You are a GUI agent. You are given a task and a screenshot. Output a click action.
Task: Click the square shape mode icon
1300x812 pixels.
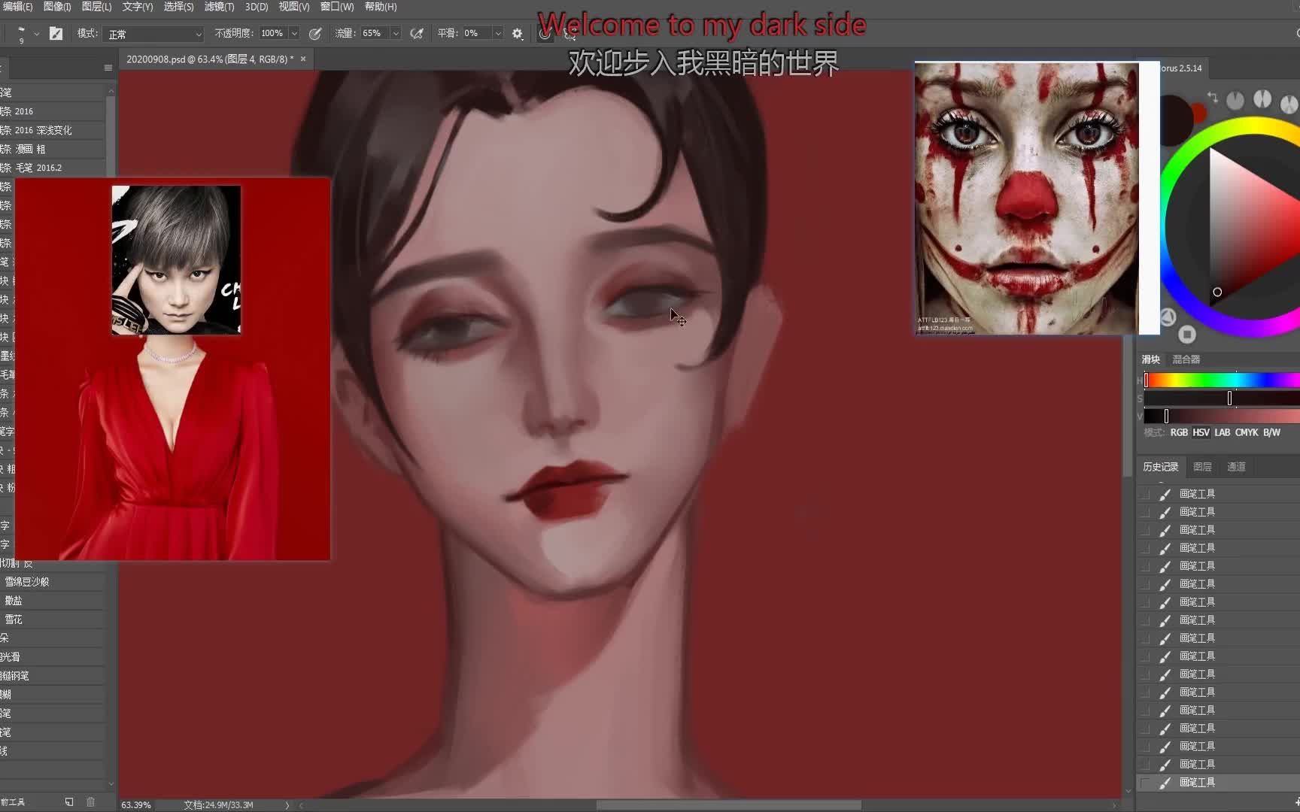(1187, 334)
